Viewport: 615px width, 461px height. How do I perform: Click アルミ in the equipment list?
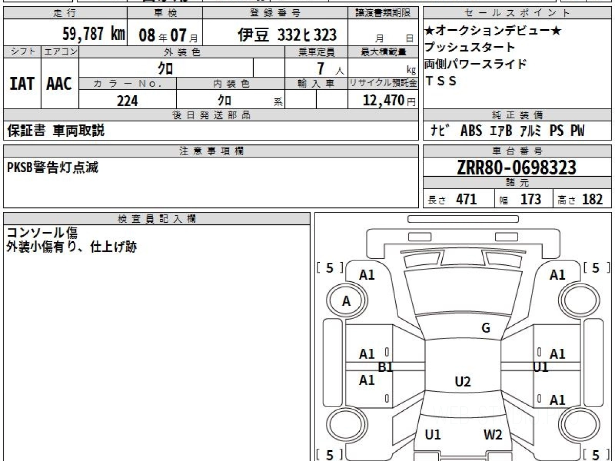pos(530,131)
